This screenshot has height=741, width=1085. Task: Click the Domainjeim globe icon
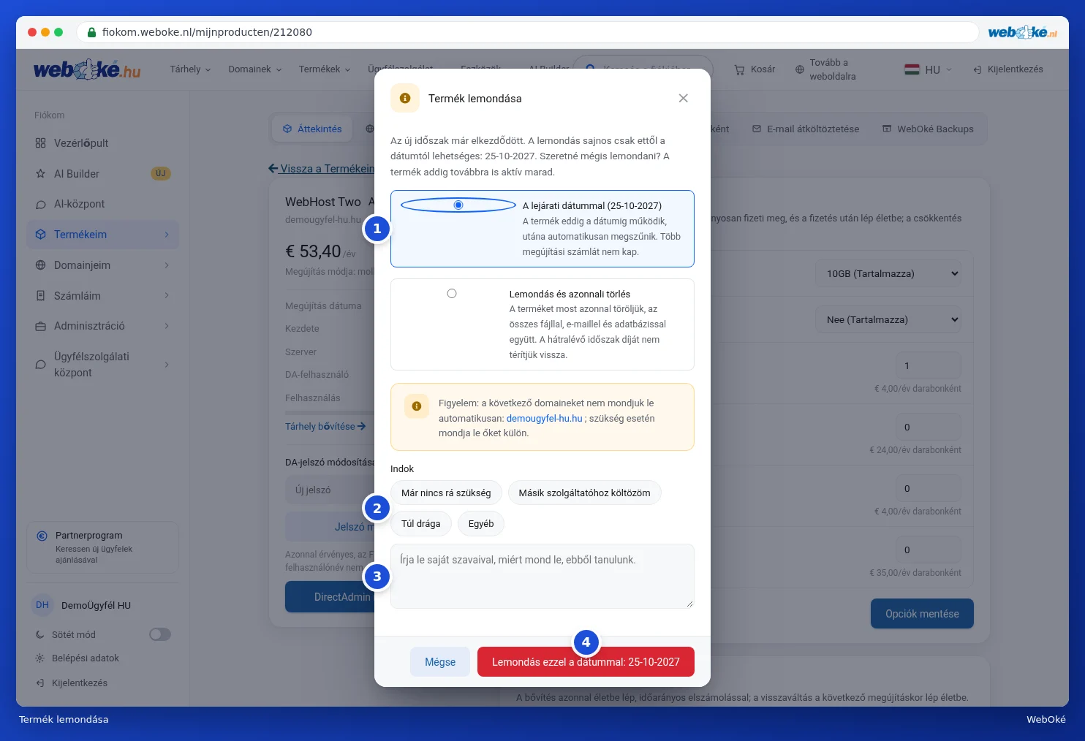point(41,265)
